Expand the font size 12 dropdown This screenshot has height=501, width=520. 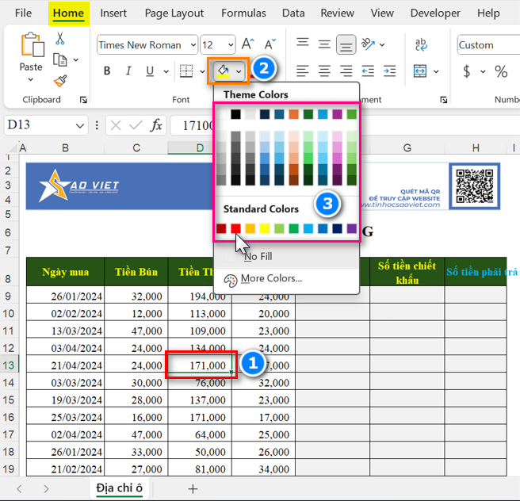230,45
